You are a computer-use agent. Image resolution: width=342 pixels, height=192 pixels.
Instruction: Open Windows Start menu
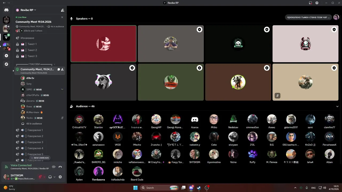pos(135,187)
